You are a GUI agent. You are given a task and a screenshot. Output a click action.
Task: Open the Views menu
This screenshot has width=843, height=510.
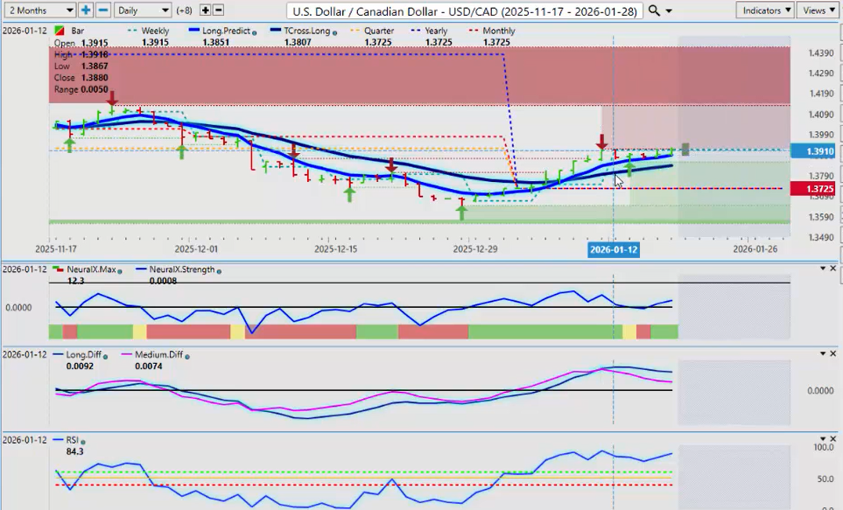[818, 10]
